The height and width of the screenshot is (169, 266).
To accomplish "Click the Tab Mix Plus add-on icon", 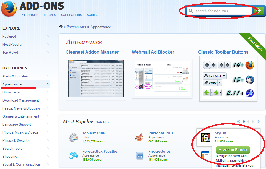I will (x=73, y=137).
